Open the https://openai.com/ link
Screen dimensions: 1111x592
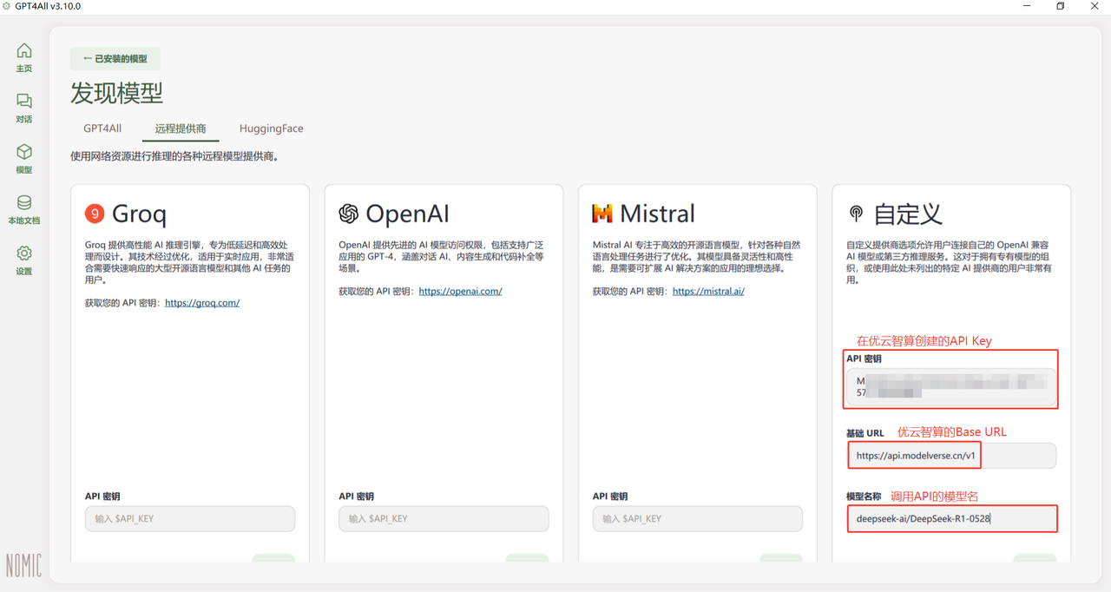[460, 291]
